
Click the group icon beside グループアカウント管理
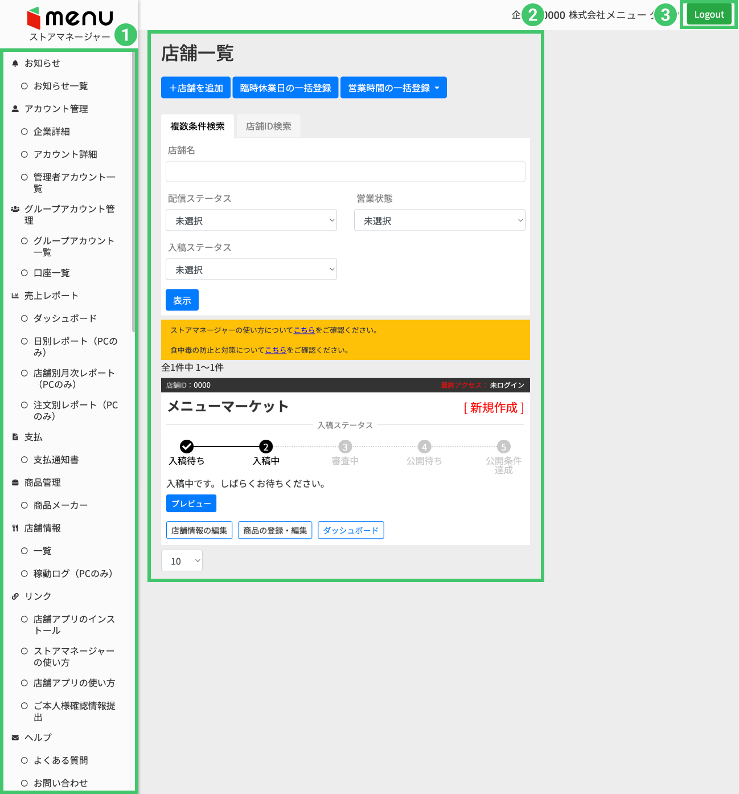(15, 209)
